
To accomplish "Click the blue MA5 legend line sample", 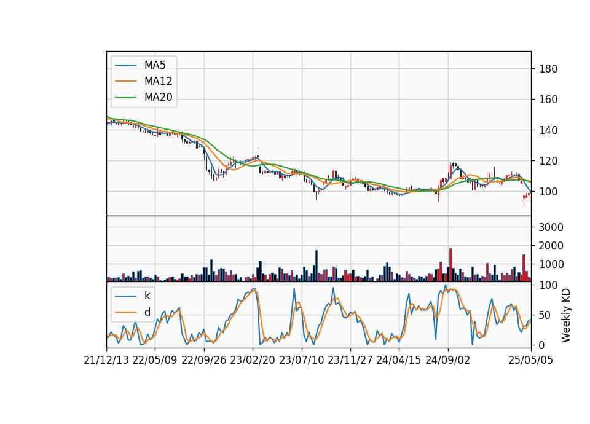I will click(125, 66).
